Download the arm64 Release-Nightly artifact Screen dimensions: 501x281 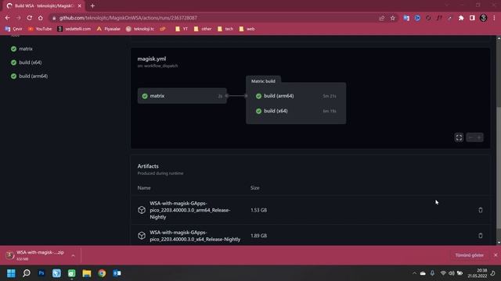190,210
